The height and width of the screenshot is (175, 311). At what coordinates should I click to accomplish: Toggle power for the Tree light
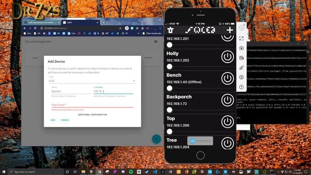pos(227,143)
